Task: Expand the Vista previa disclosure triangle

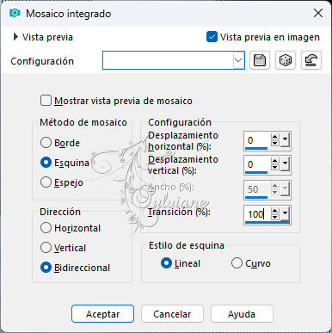Action: click(15, 37)
